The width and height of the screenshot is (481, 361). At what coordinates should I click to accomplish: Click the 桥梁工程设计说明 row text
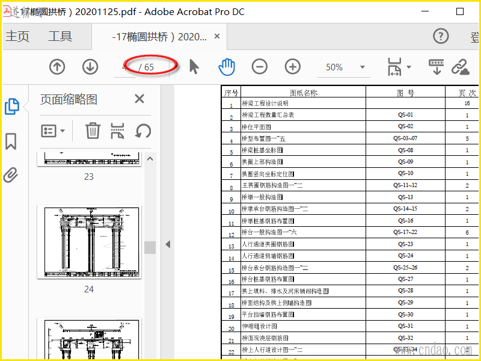tap(265, 103)
